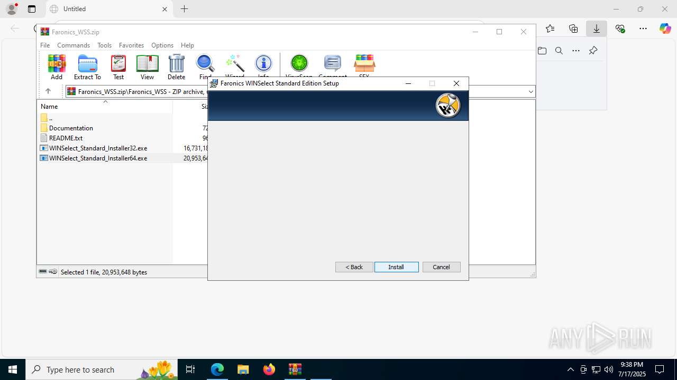Click the Delete toolbar icon in WinRAR
677x380 pixels.
(176, 67)
